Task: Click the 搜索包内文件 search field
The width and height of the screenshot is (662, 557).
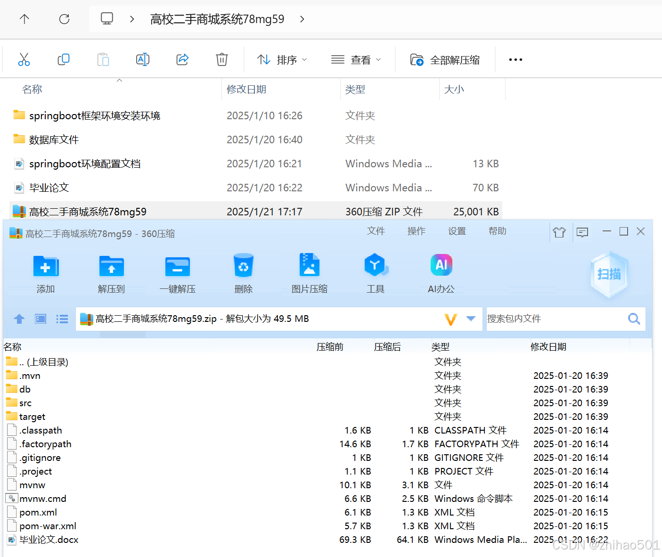Action: pos(556,319)
